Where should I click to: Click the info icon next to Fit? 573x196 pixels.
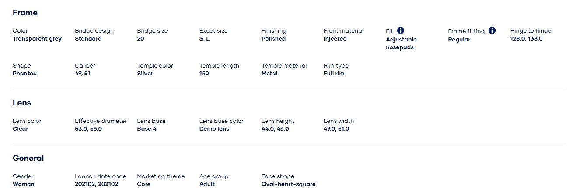[x=401, y=30]
